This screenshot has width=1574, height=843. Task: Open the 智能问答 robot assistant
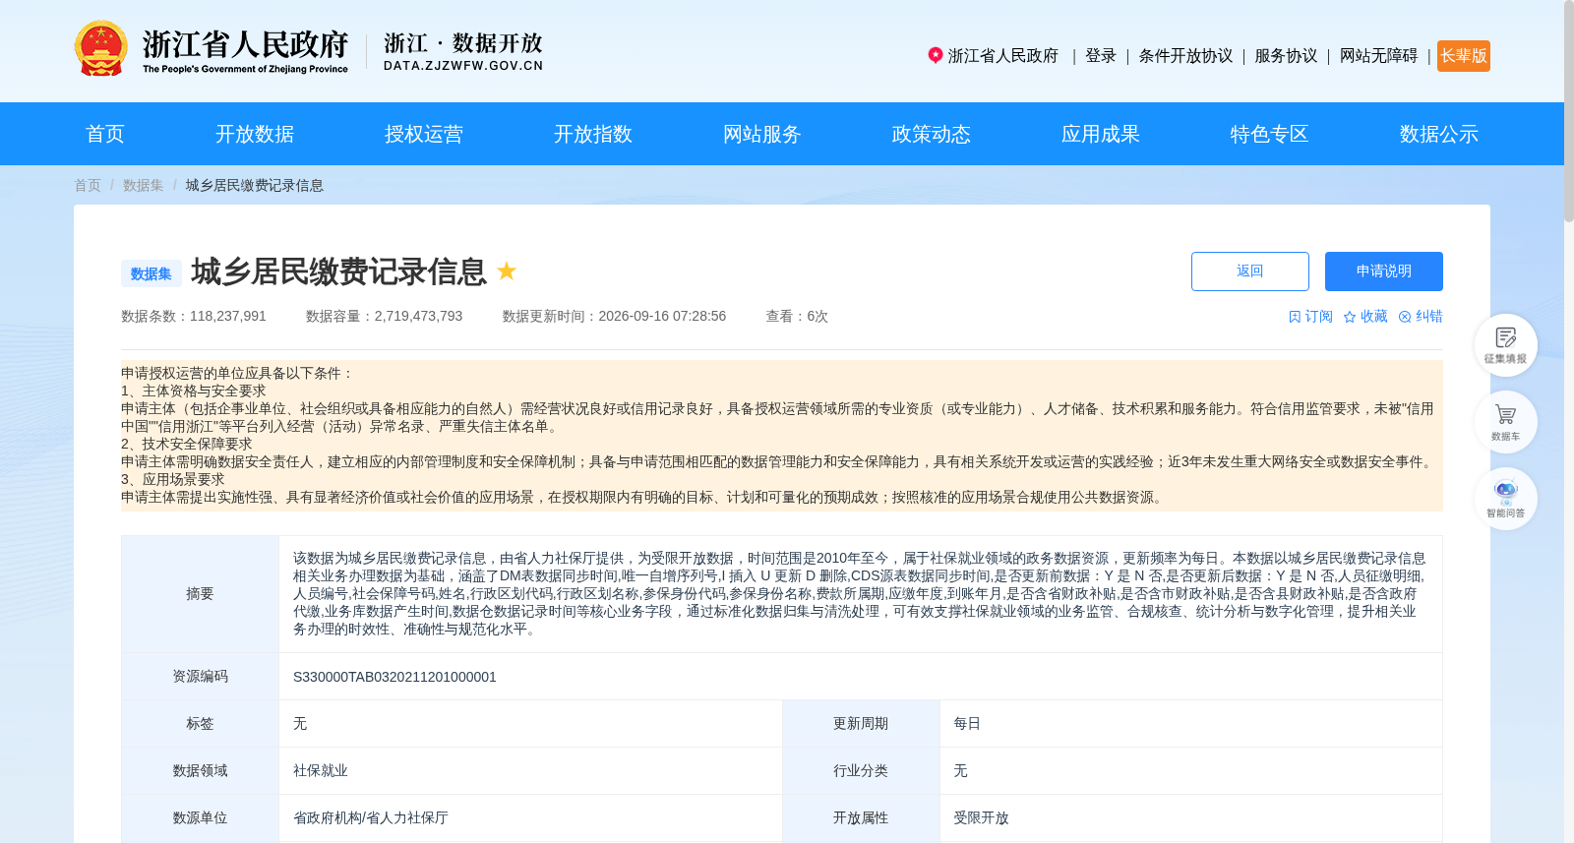point(1505,499)
